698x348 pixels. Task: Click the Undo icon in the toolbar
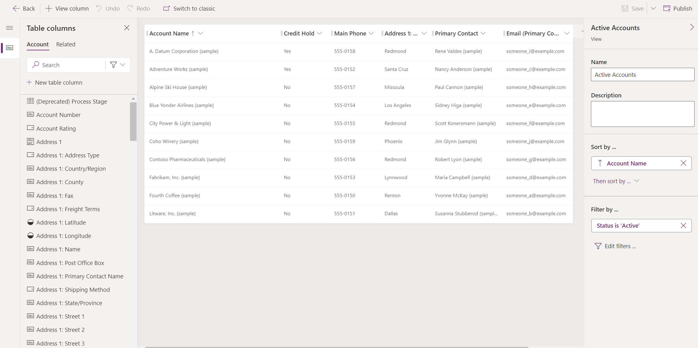pos(98,8)
